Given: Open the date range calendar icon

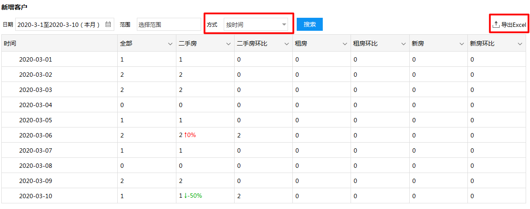Looking at the screenshot, I should [108, 25].
